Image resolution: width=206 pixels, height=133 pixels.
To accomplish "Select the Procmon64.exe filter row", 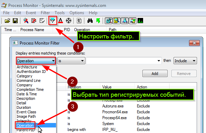I will click(x=127, y=112).
